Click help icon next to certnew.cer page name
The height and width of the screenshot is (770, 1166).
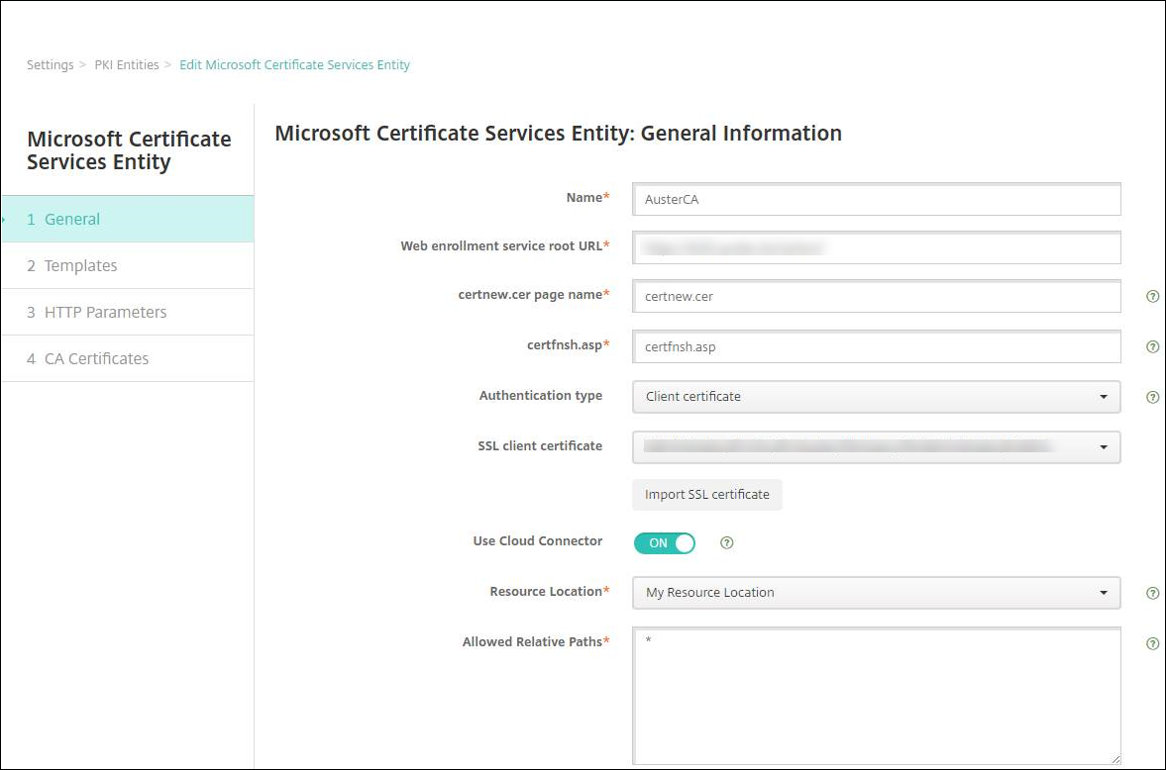[x=1152, y=296]
